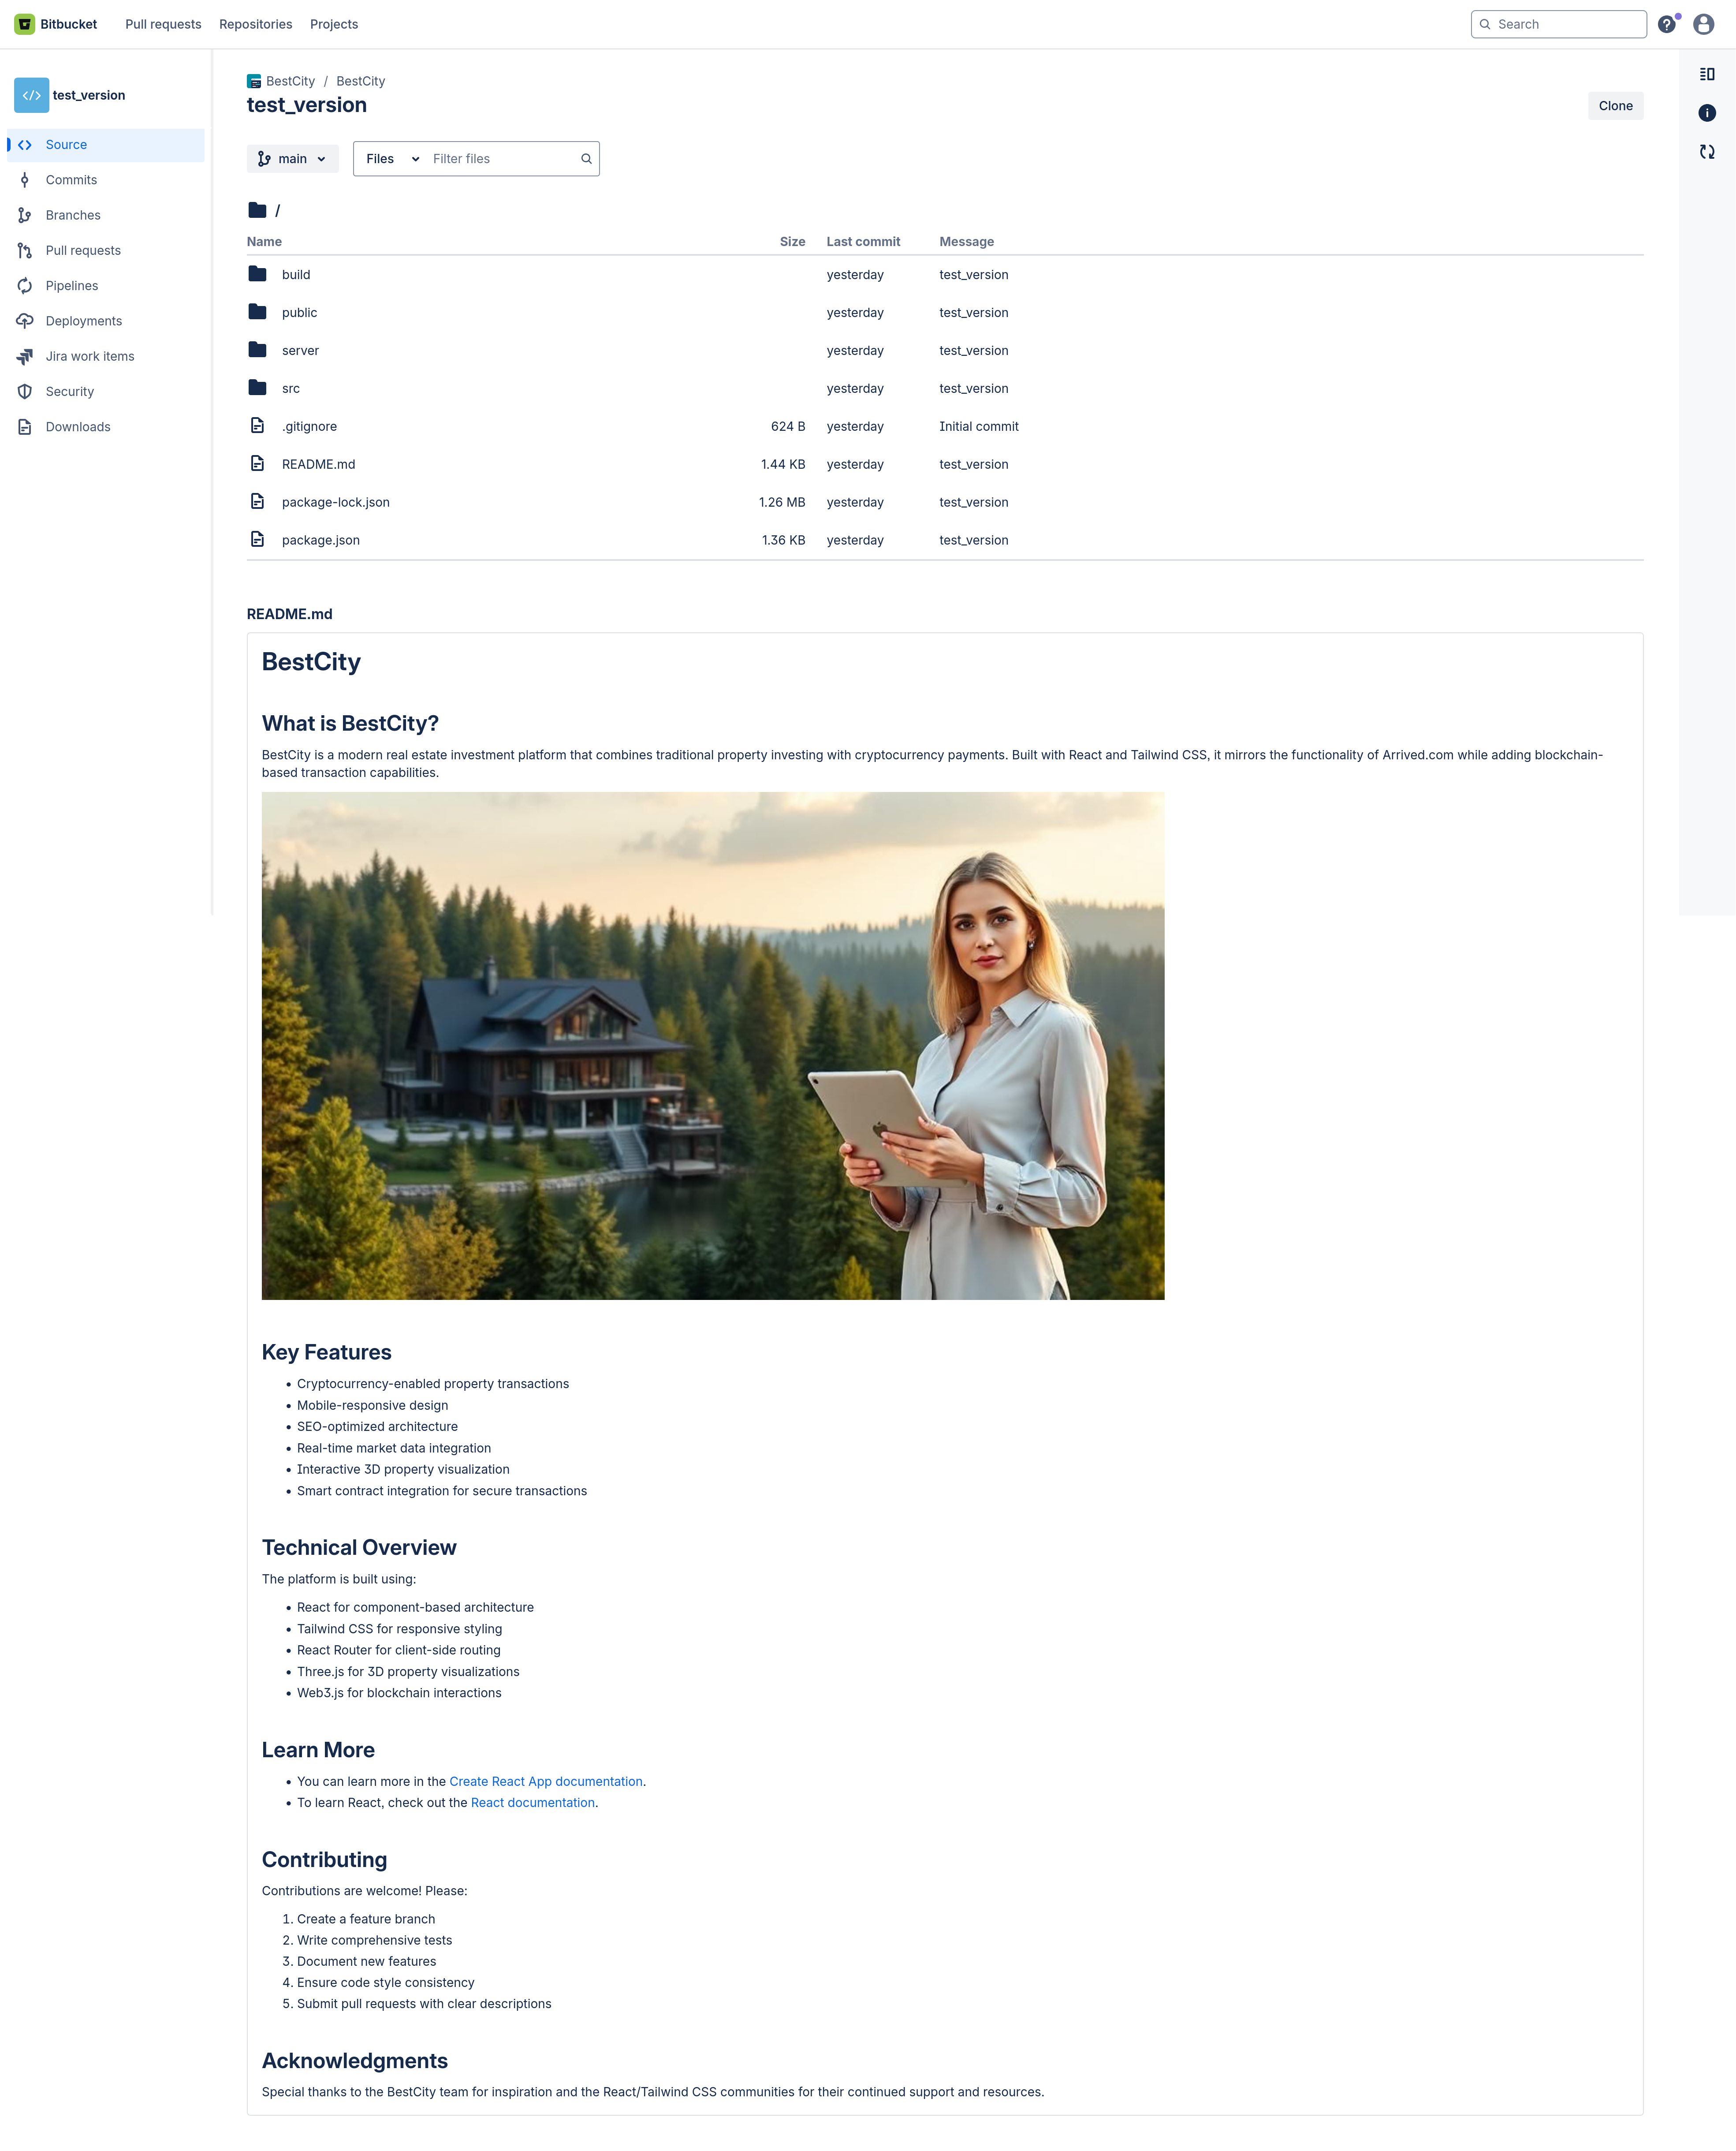Open the user account avatar menu
1736x2151 pixels.
point(1703,23)
